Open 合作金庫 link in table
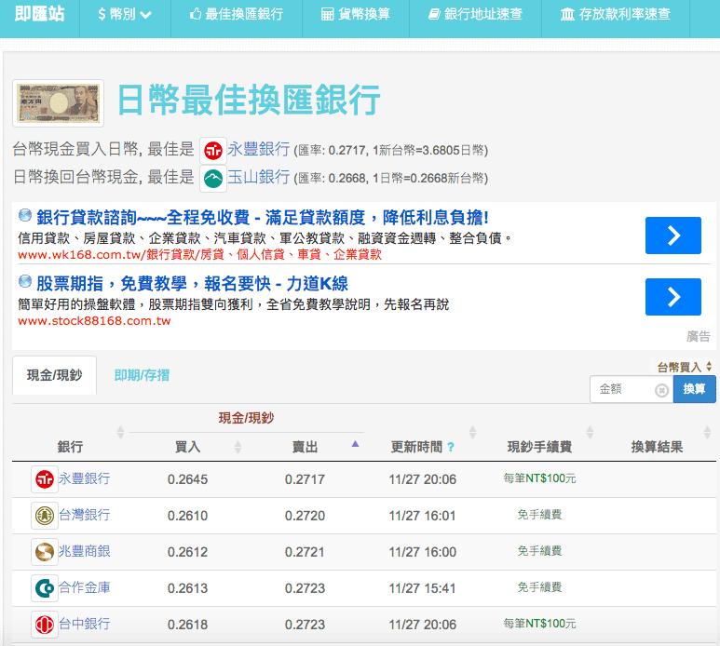720x646 pixels. [85, 587]
